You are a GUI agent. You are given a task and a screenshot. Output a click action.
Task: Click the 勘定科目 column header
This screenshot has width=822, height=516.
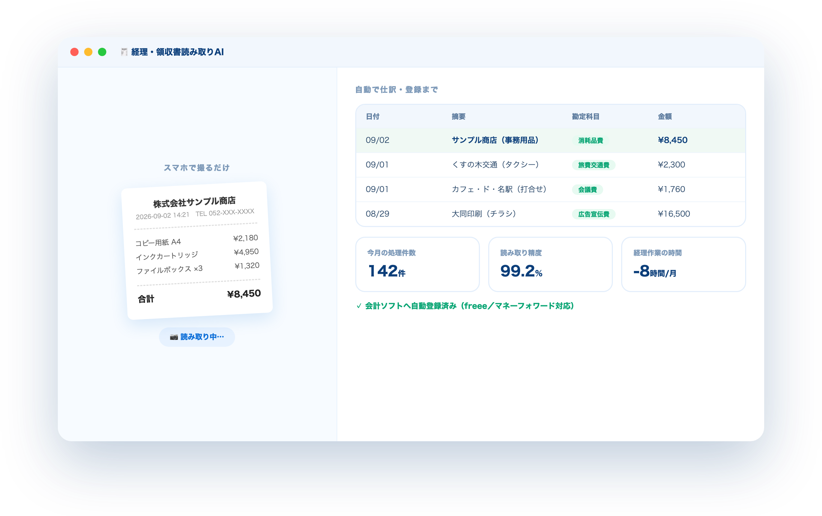(x=586, y=117)
